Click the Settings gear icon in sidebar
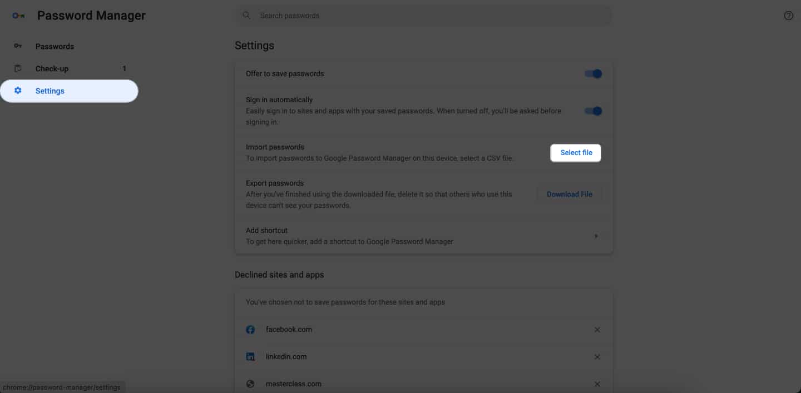The width and height of the screenshot is (801, 393). click(x=18, y=91)
